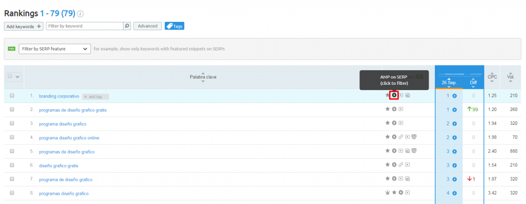Click the video icon in branding corporativo row

(400, 95)
